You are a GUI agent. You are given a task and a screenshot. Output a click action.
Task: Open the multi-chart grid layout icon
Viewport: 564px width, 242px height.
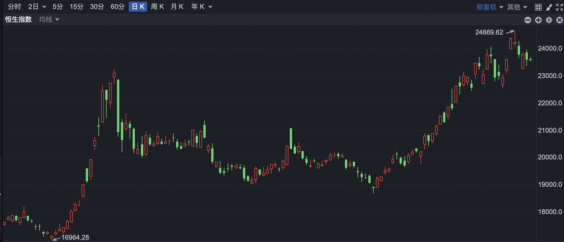click(x=538, y=7)
